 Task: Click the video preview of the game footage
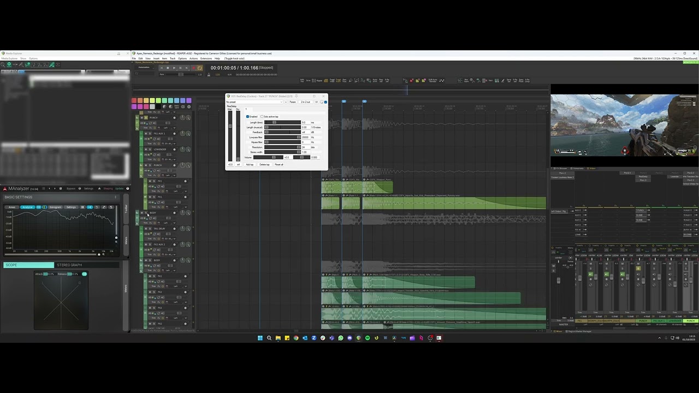click(625, 126)
